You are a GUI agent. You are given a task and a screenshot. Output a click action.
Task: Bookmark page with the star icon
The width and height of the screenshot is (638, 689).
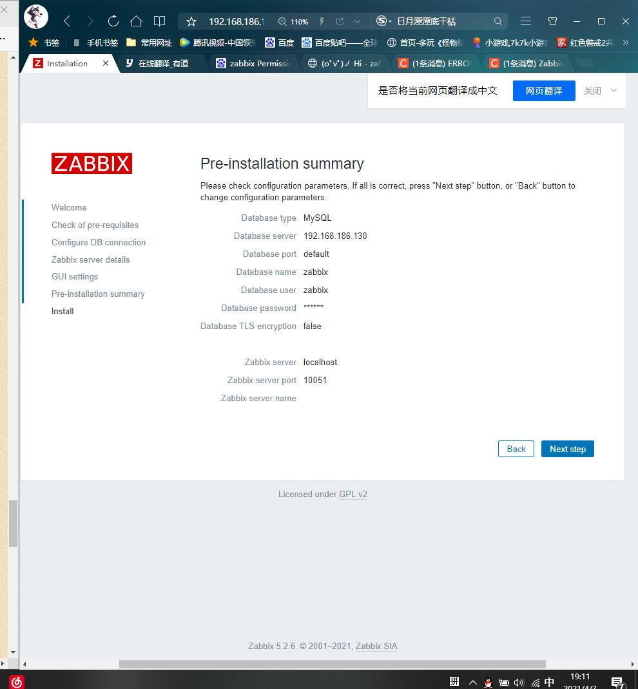(191, 21)
